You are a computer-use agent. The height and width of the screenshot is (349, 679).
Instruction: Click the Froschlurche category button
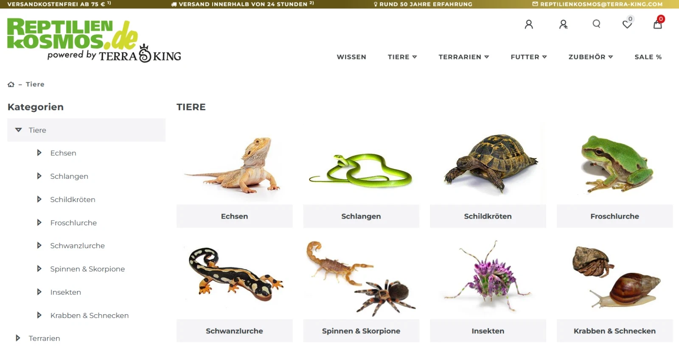(x=614, y=216)
